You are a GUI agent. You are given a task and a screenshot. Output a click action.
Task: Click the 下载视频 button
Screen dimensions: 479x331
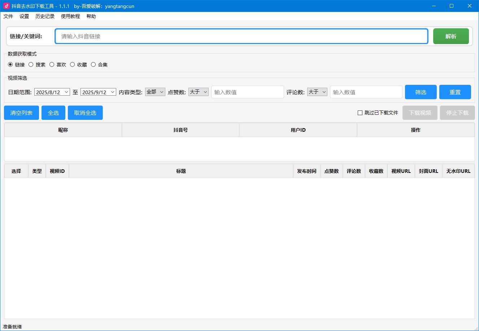pyautogui.click(x=420, y=113)
